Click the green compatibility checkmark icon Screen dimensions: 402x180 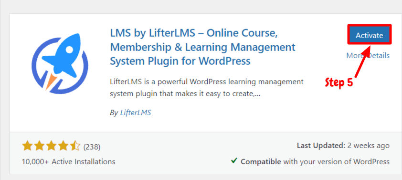[x=234, y=161]
